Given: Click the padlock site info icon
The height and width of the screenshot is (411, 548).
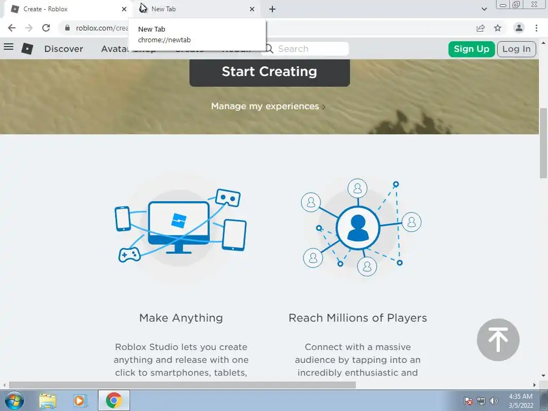Looking at the screenshot, I should pyautogui.click(x=67, y=28).
